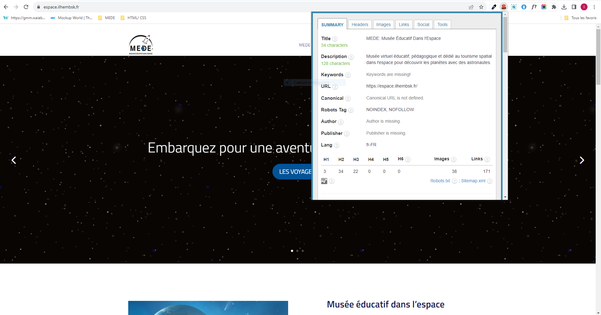Click the help icon next to Images count
This screenshot has width=601, height=315.
[454, 159]
